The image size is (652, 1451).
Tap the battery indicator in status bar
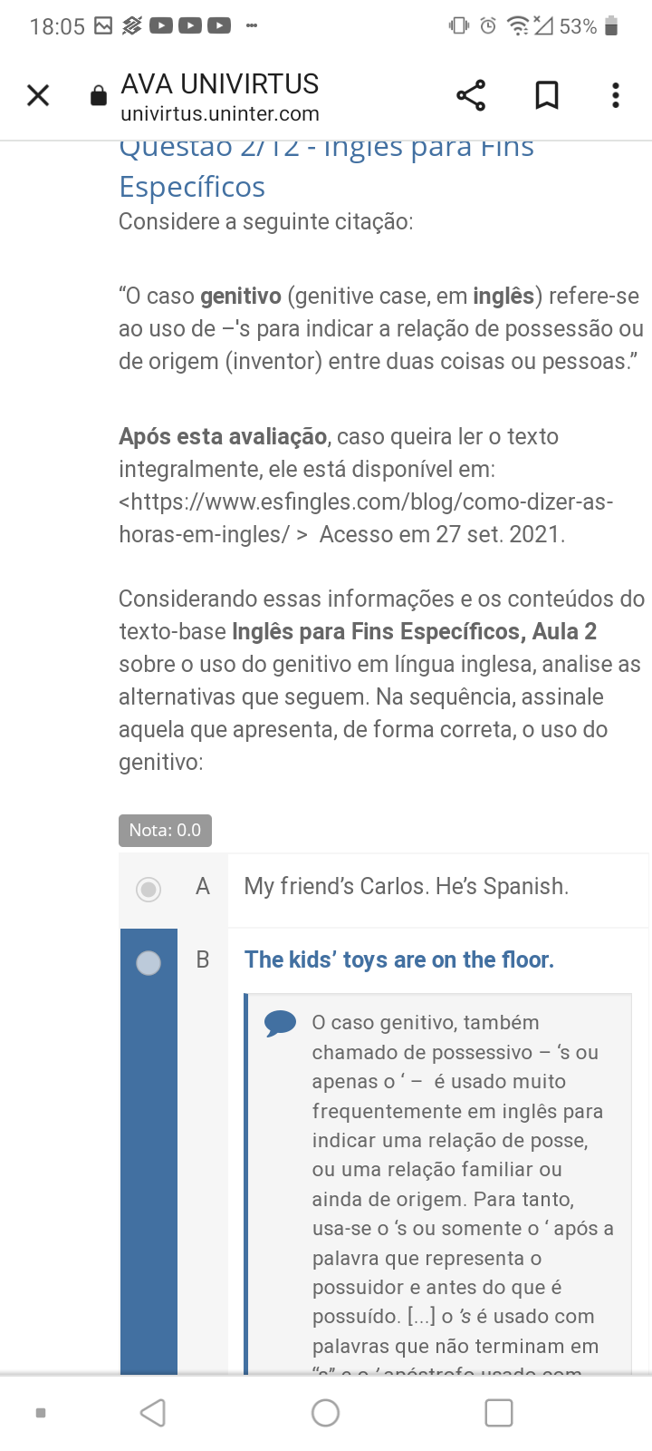pyautogui.click(x=611, y=26)
